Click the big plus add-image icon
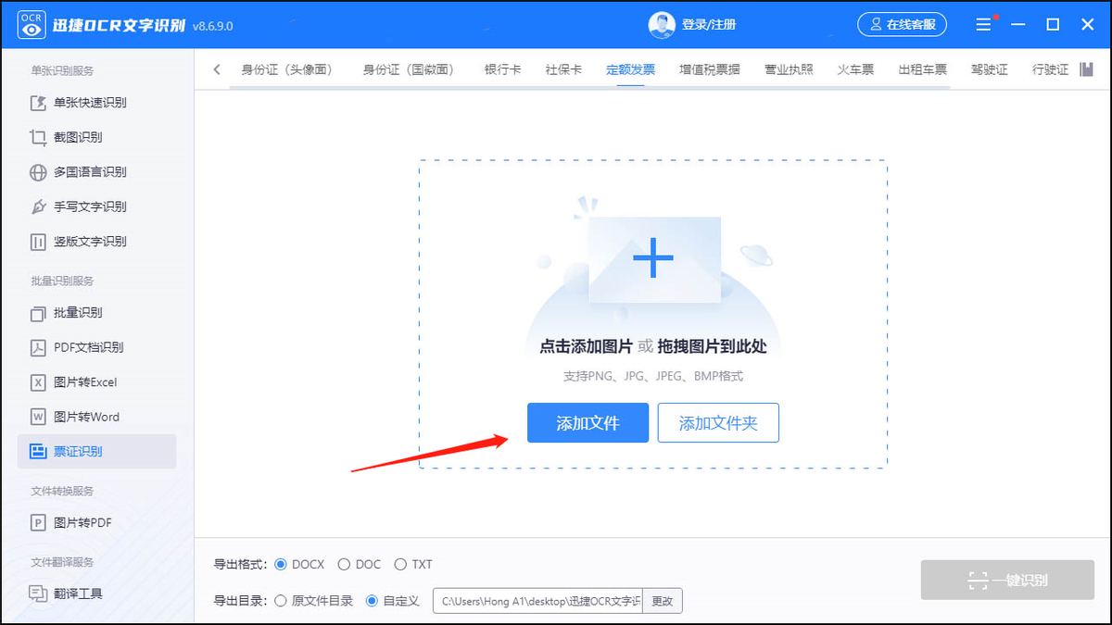1112x625 pixels. click(653, 258)
